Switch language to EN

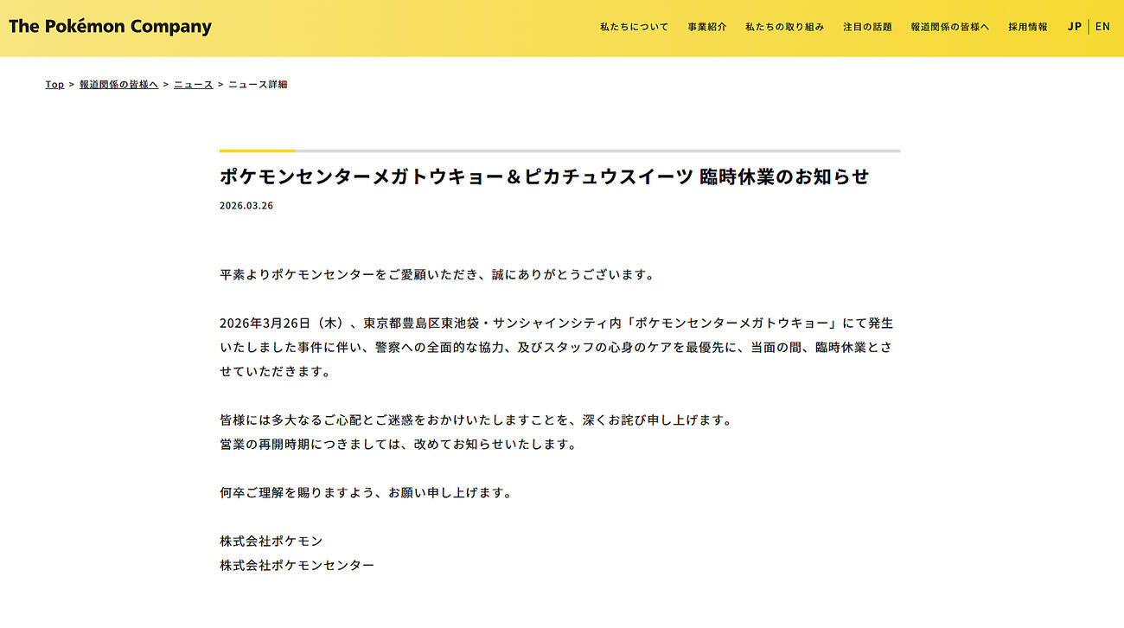[1102, 27]
